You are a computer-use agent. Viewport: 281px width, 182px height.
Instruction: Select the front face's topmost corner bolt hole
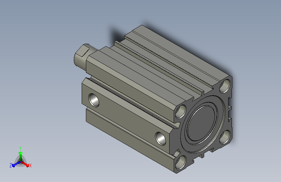coord(225,86)
